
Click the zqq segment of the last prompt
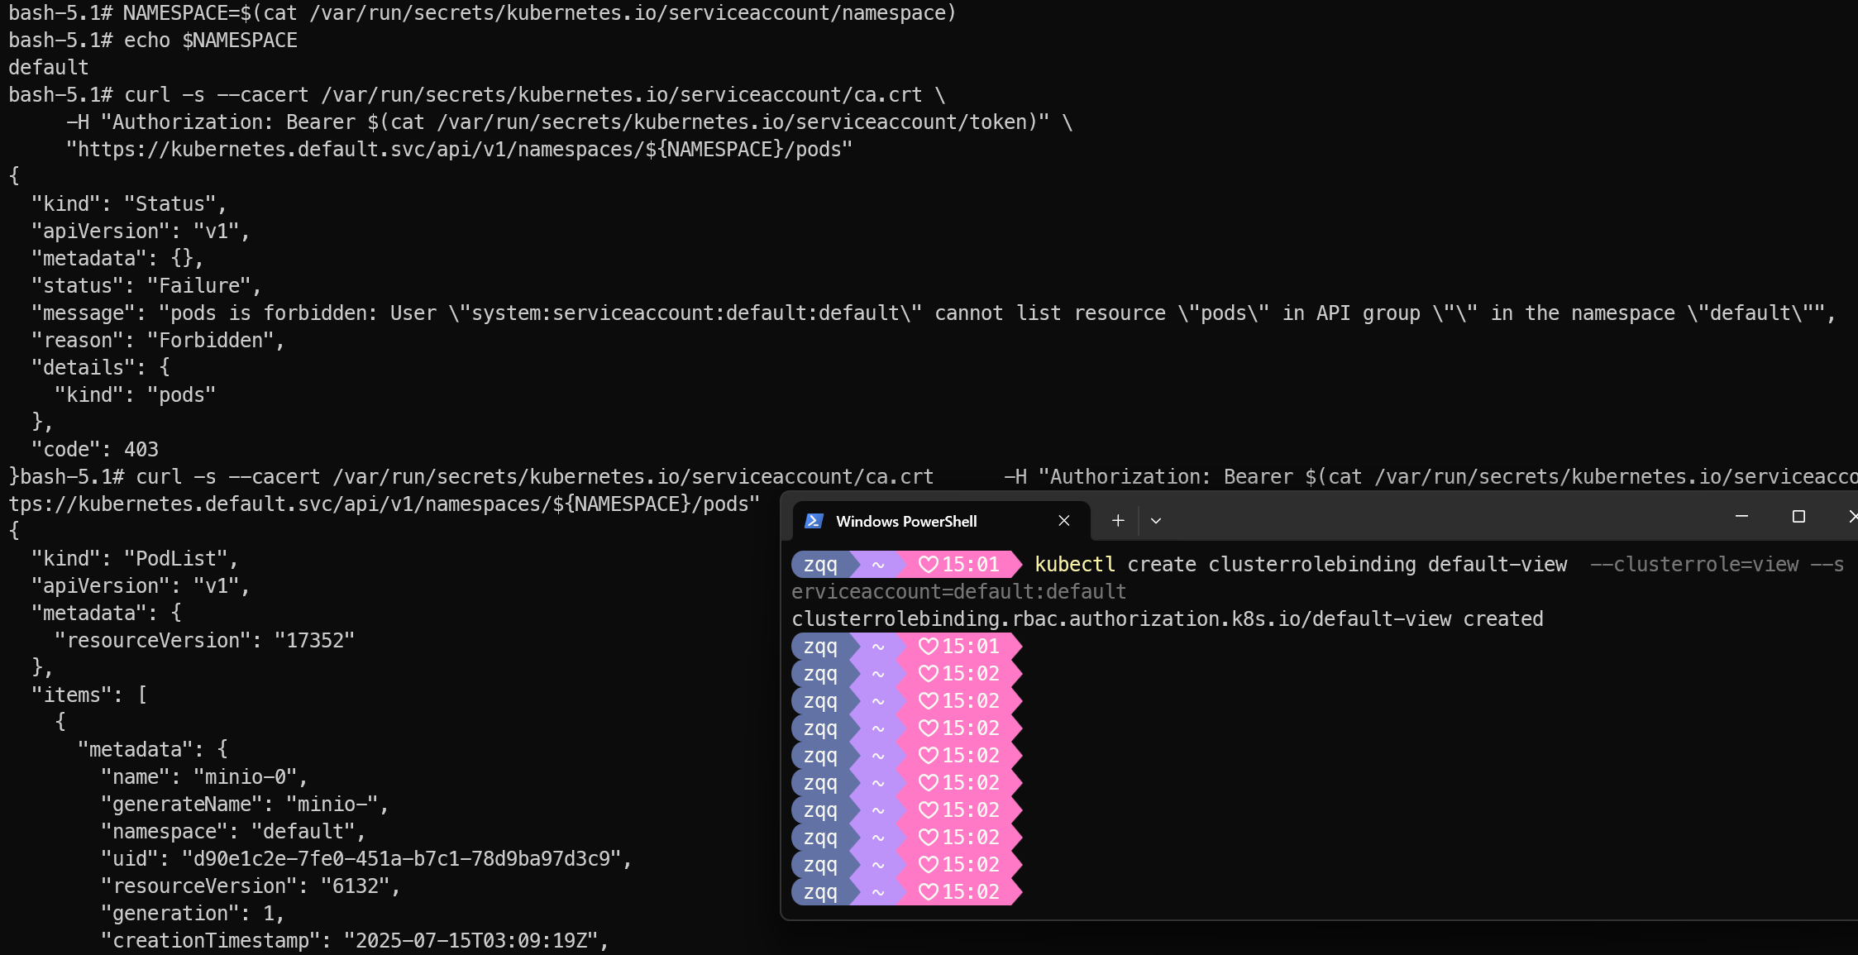coord(820,892)
